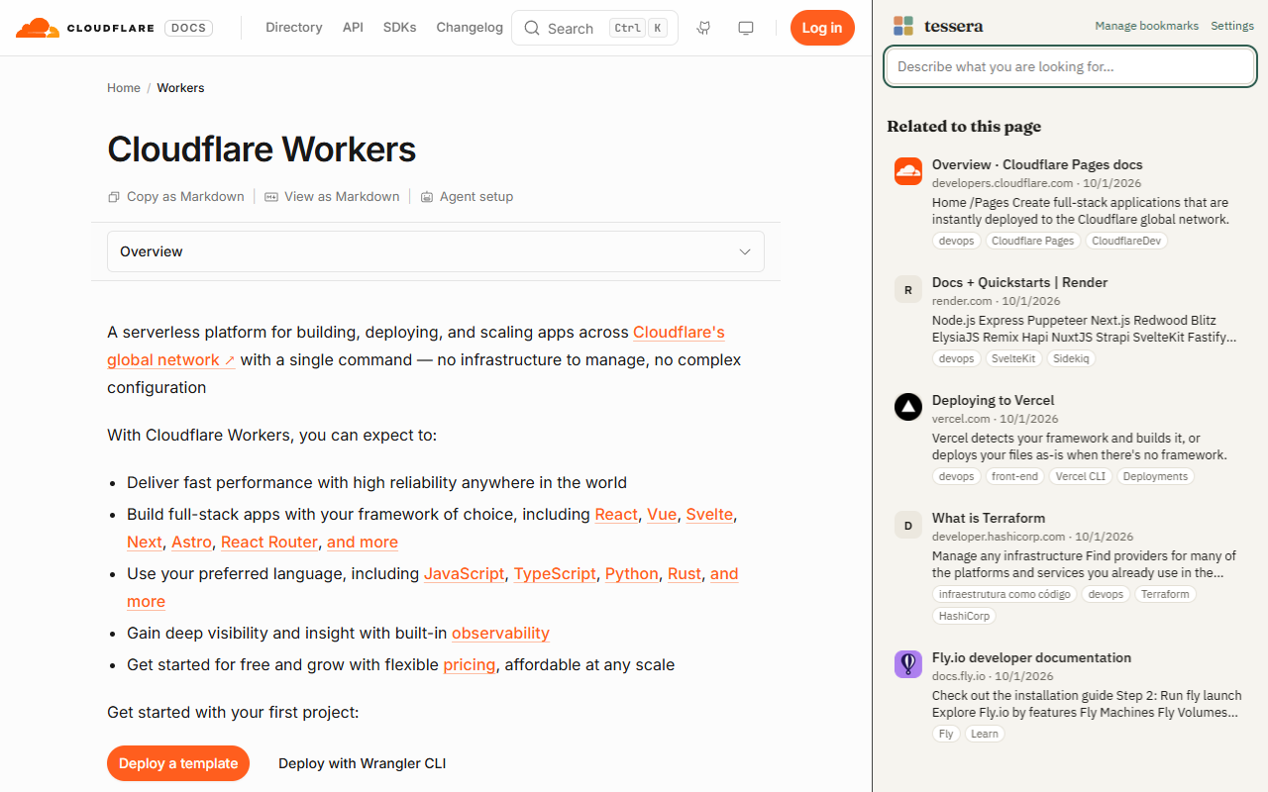Focus the docs Search box

click(x=594, y=28)
